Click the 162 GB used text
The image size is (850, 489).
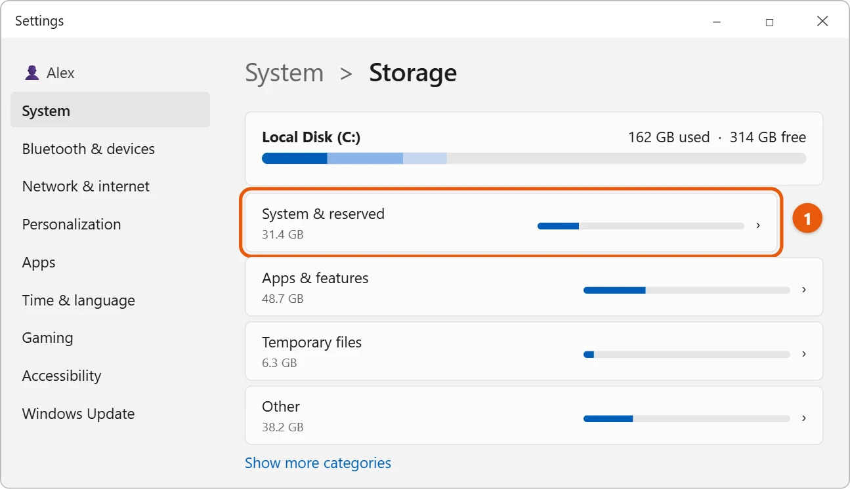point(669,138)
